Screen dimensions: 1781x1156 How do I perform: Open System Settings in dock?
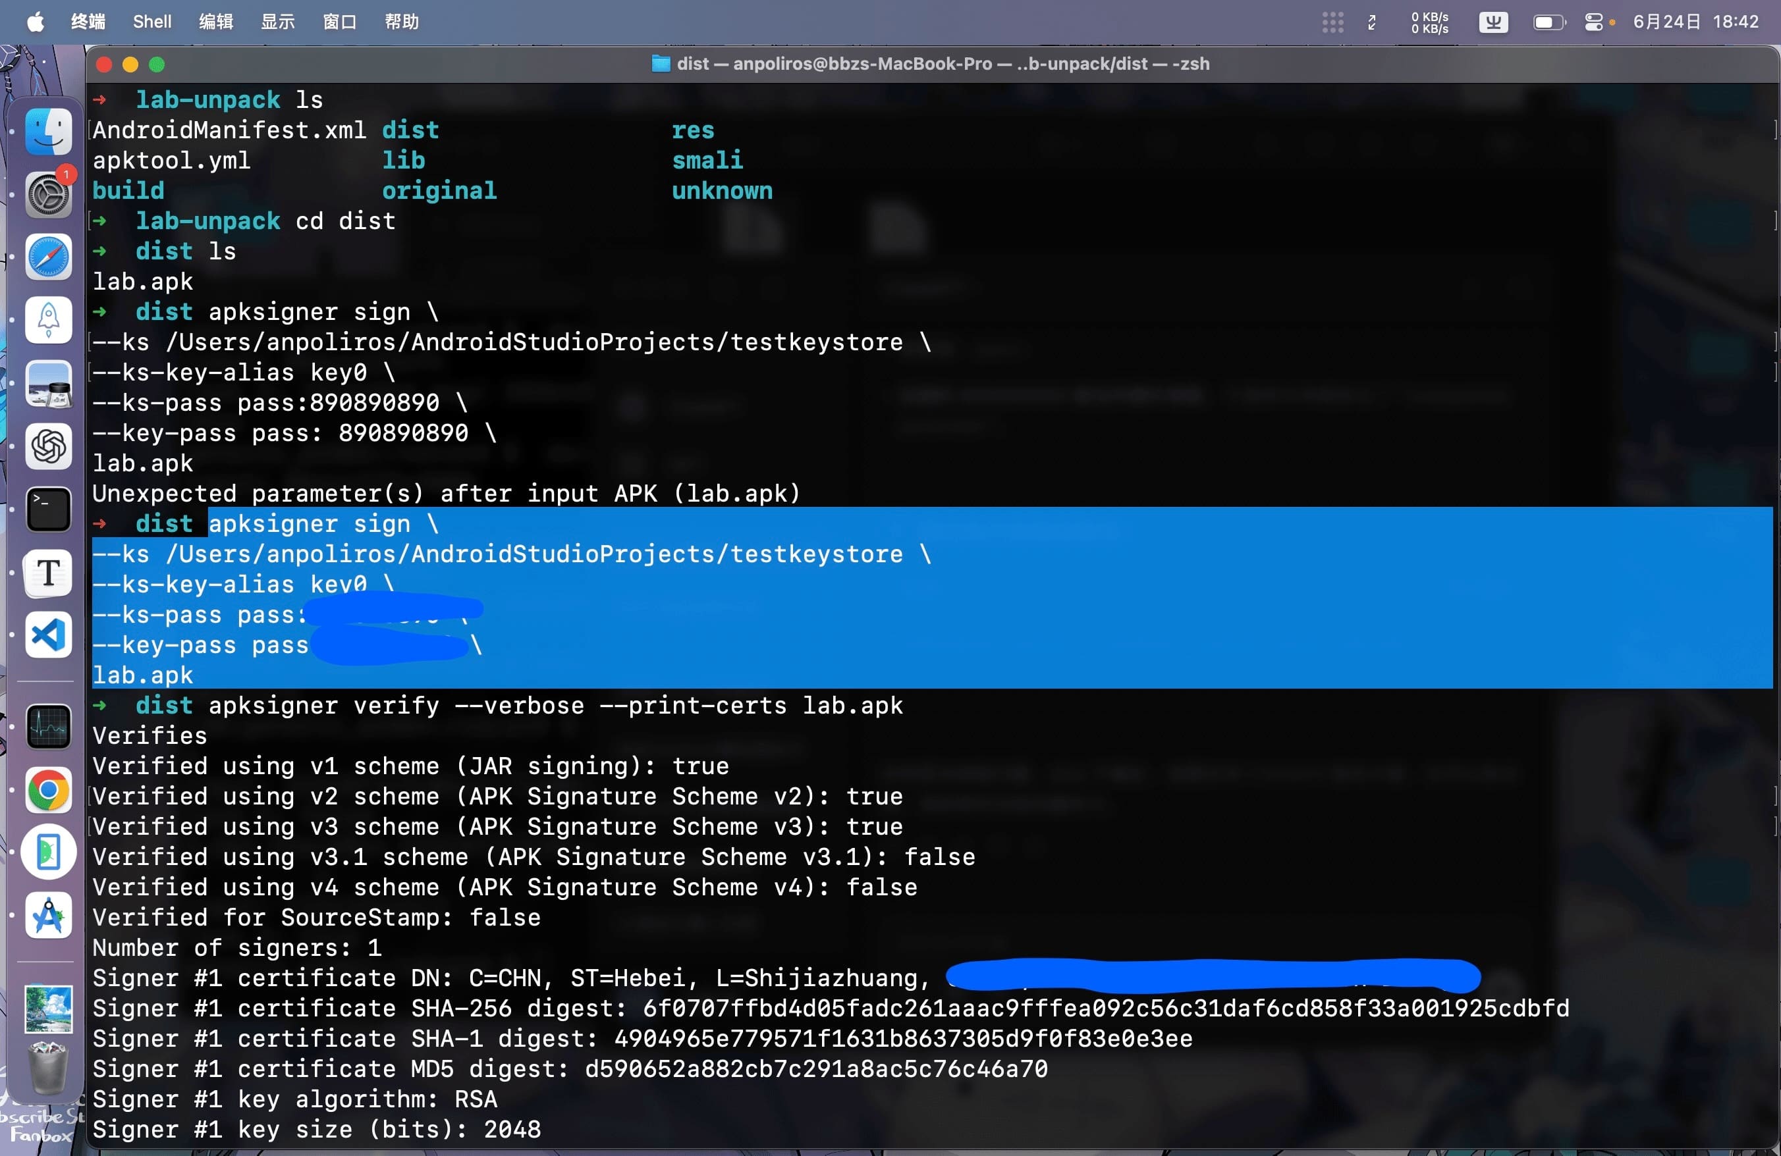[x=49, y=195]
